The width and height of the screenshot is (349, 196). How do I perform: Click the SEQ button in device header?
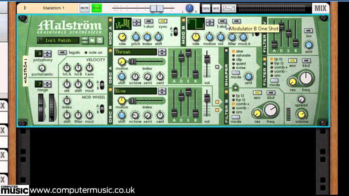(206, 8)
